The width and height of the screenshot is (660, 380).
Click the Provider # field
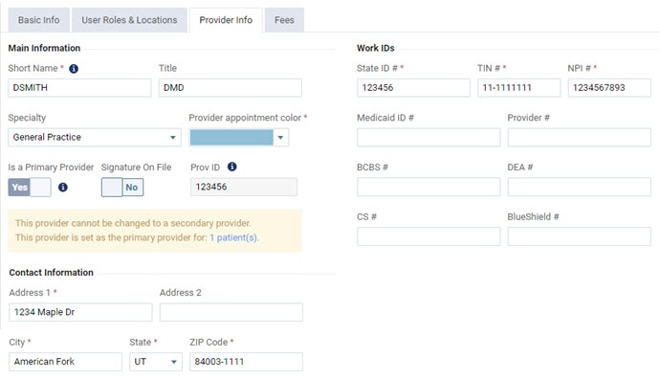tap(580, 137)
